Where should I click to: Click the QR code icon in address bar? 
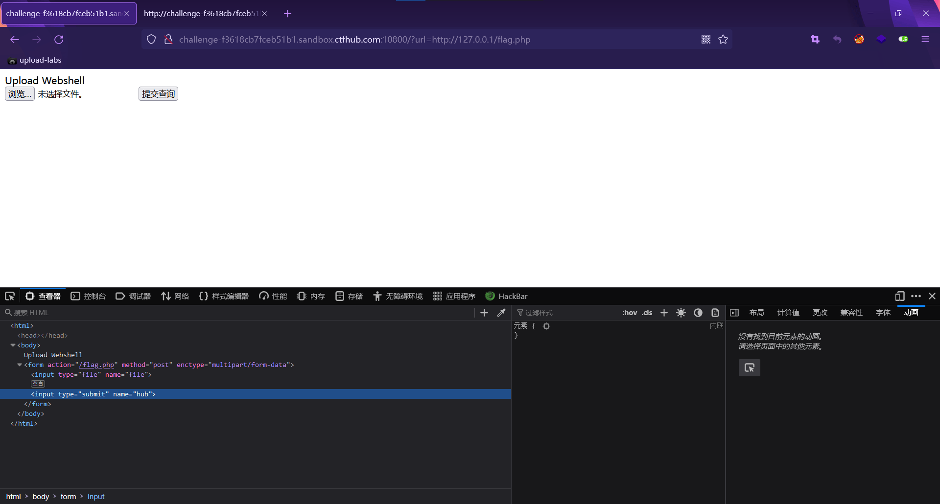coord(705,40)
